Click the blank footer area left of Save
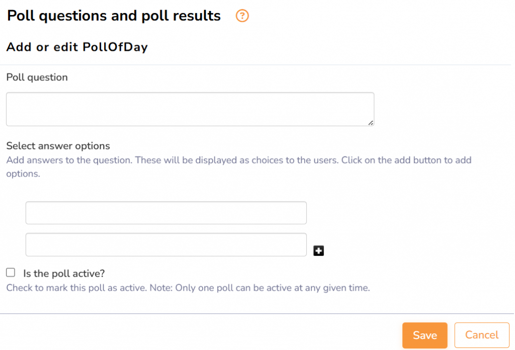 201,335
